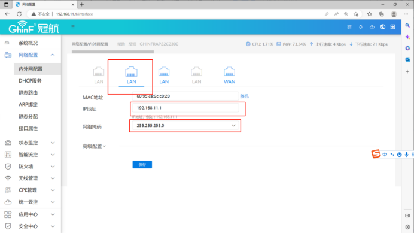This screenshot has height=233, width=414.
Task: Expand the 应用中心 sidebar section
Action: click(53, 214)
